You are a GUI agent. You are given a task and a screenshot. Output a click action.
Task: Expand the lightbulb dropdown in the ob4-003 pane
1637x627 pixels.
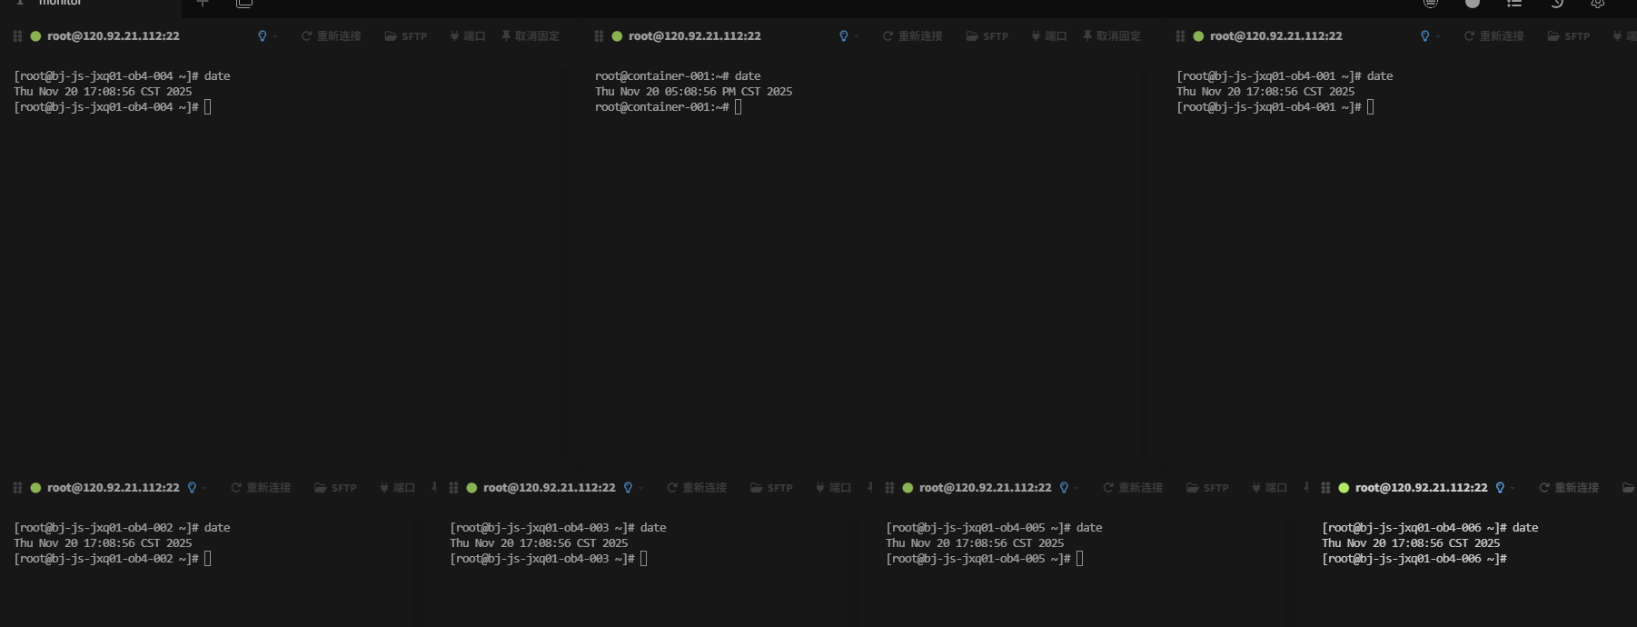(x=640, y=488)
